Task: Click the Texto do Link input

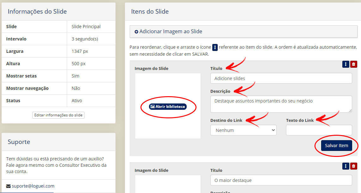Action: tap(319, 130)
